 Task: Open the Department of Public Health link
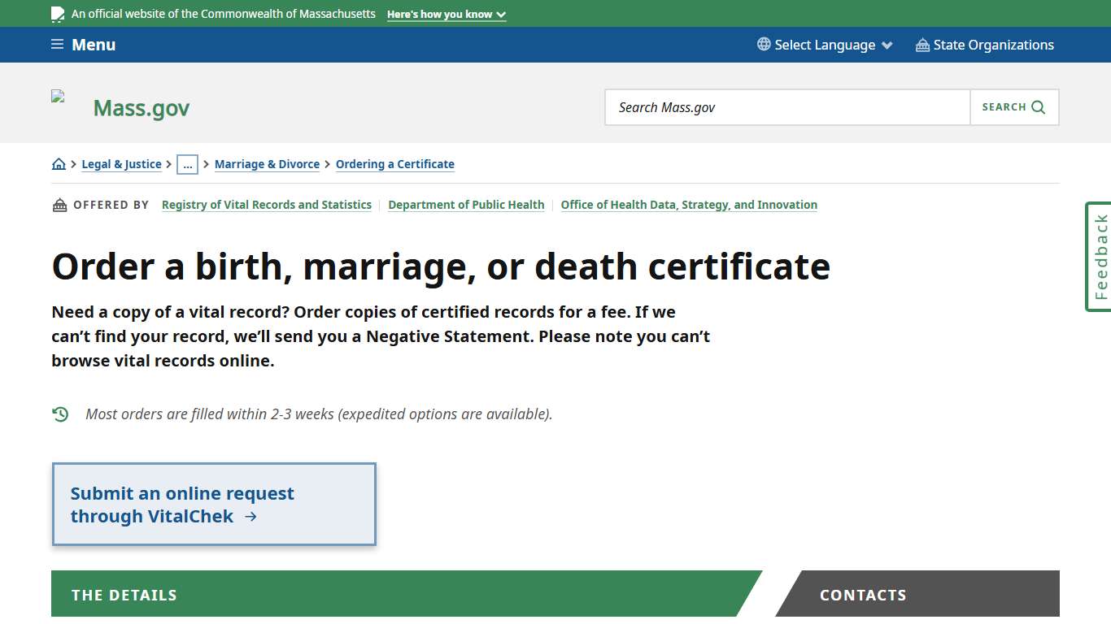click(465, 204)
